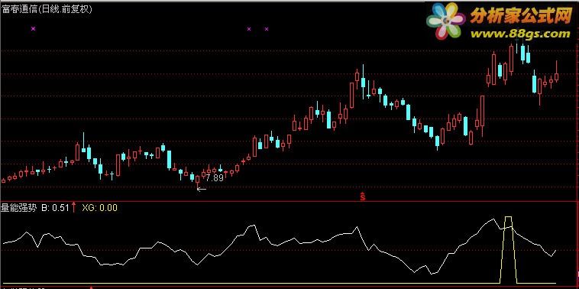Click the XG: 0.00 indicator value
This screenshot has height=289, width=579.
point(100,208)
